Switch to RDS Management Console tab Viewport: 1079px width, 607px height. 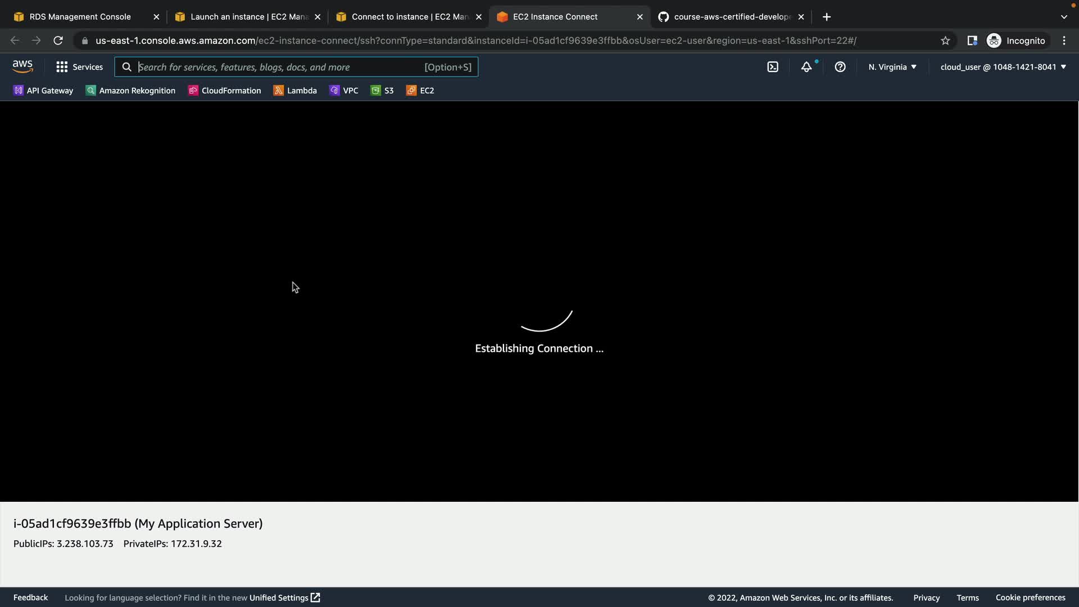click(80, 17)
